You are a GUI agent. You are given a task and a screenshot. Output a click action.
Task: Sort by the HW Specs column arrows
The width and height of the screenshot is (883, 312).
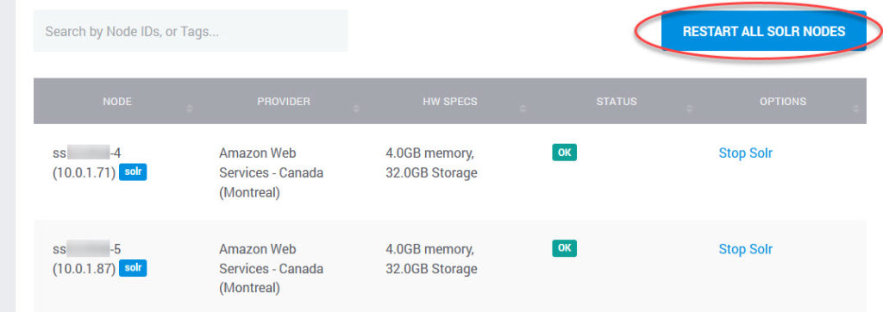pos(523,108)
